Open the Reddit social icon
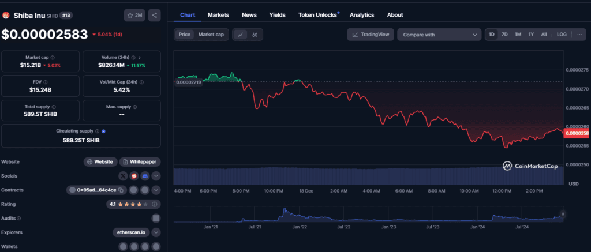591x252 pixels. coord(134,176)
